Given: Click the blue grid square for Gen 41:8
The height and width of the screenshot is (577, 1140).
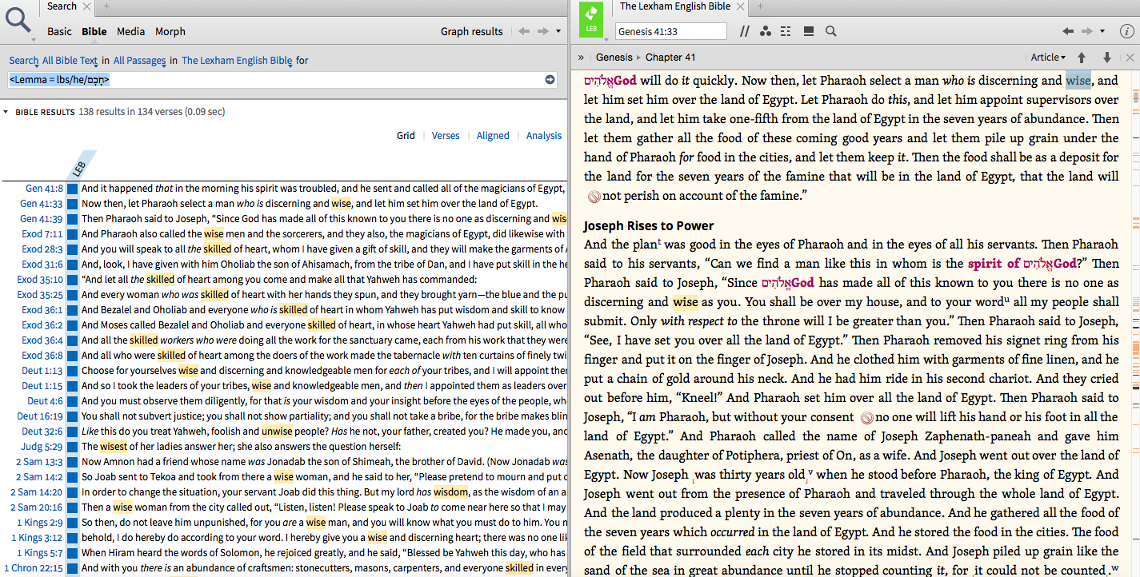Looking at the screenshot, I should [72, 189].
